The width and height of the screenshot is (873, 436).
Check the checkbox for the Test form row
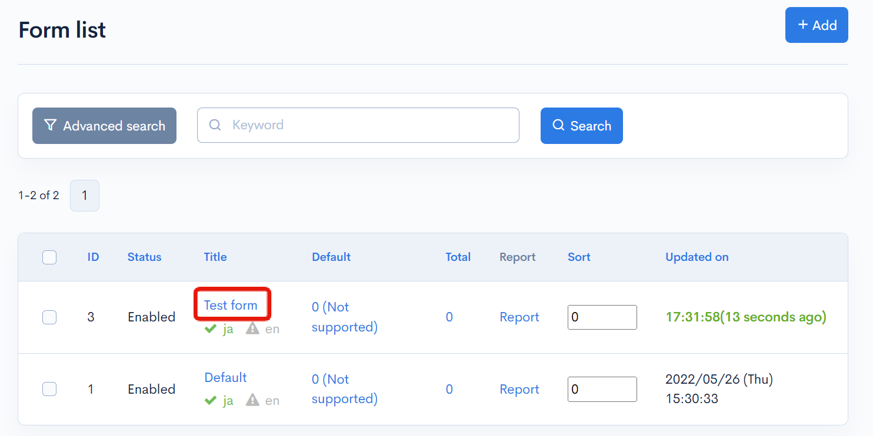pos(49,317)
